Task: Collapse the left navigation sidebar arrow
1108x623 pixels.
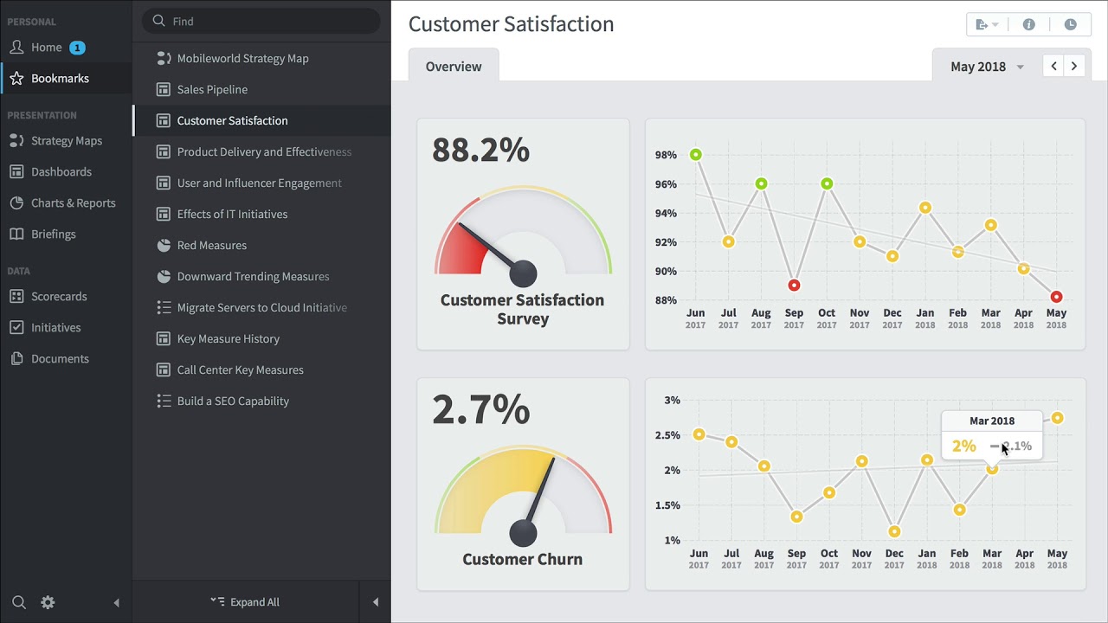Action: (x=116, y=602)
